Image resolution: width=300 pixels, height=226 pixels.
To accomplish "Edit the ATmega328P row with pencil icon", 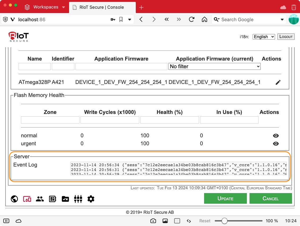I will point(278,82).
